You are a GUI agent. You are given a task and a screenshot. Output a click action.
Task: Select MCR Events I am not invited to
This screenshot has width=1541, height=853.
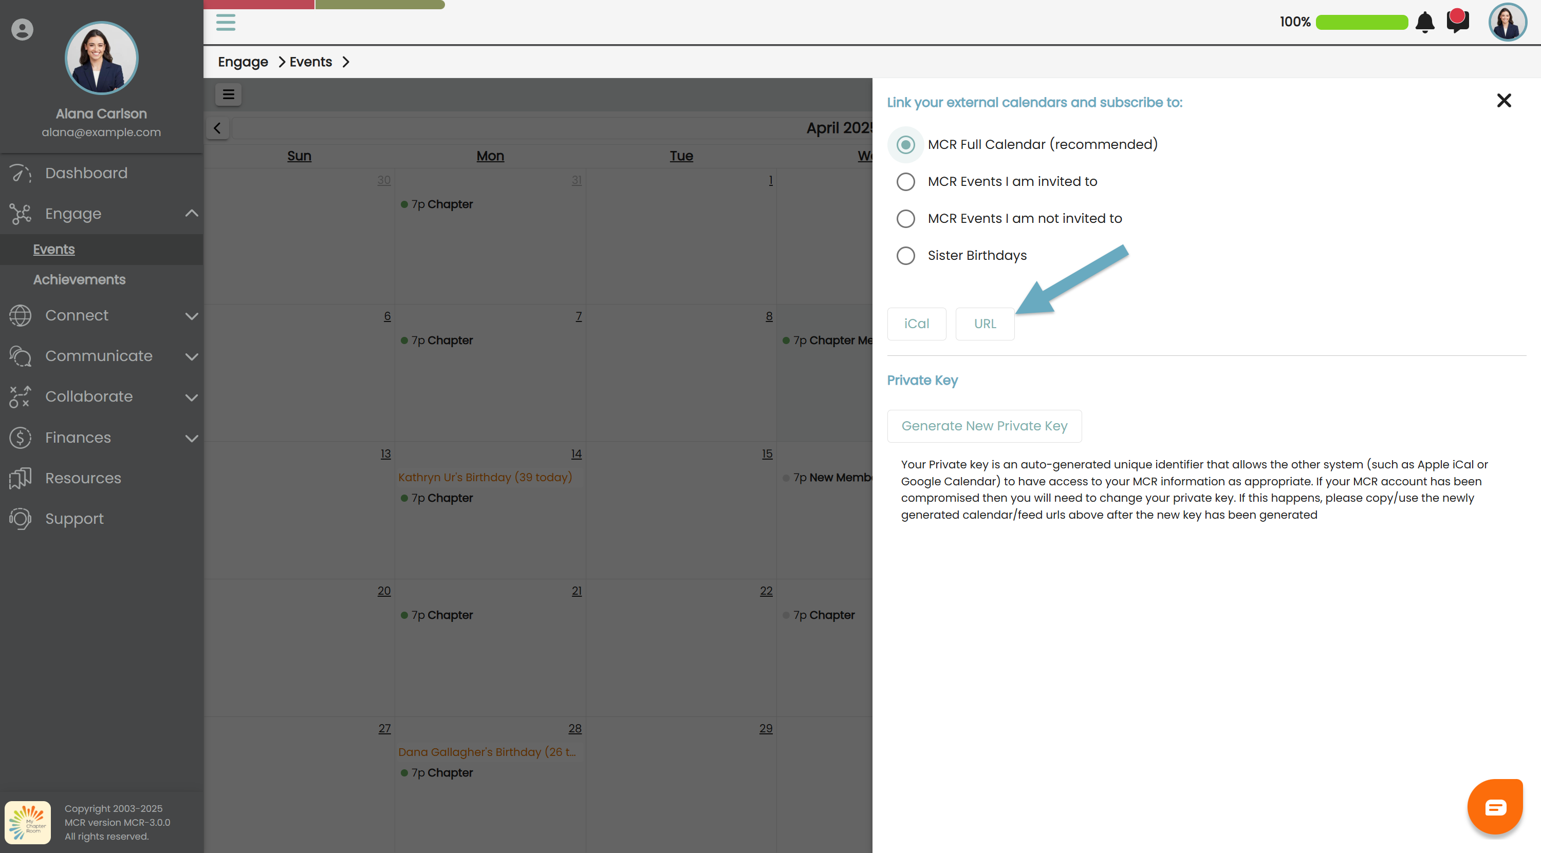[906, 219]
